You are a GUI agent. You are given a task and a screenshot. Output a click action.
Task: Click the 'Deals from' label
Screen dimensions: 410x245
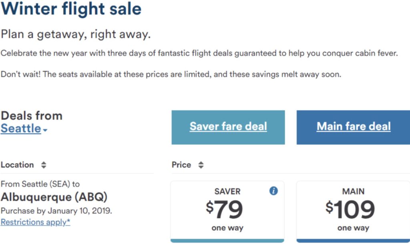(32, 116)
